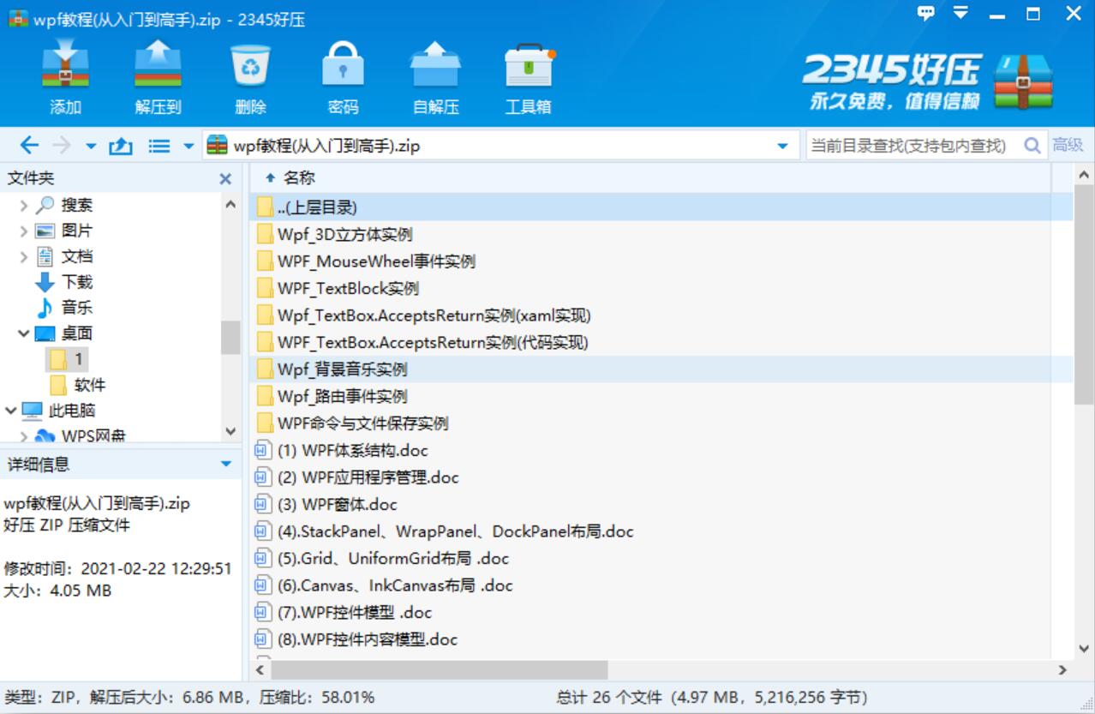Click the file list scroll-down arrow

(1084, 648)
